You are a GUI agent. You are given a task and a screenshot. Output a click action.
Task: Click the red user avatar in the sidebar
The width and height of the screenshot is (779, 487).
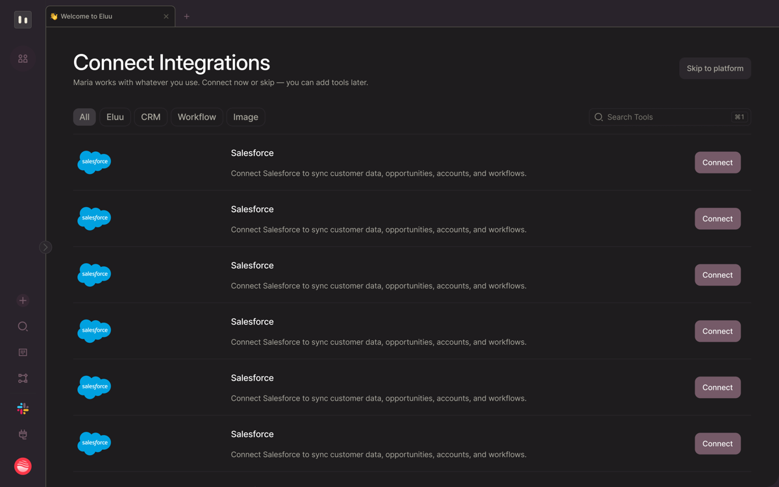pos(23,466)
